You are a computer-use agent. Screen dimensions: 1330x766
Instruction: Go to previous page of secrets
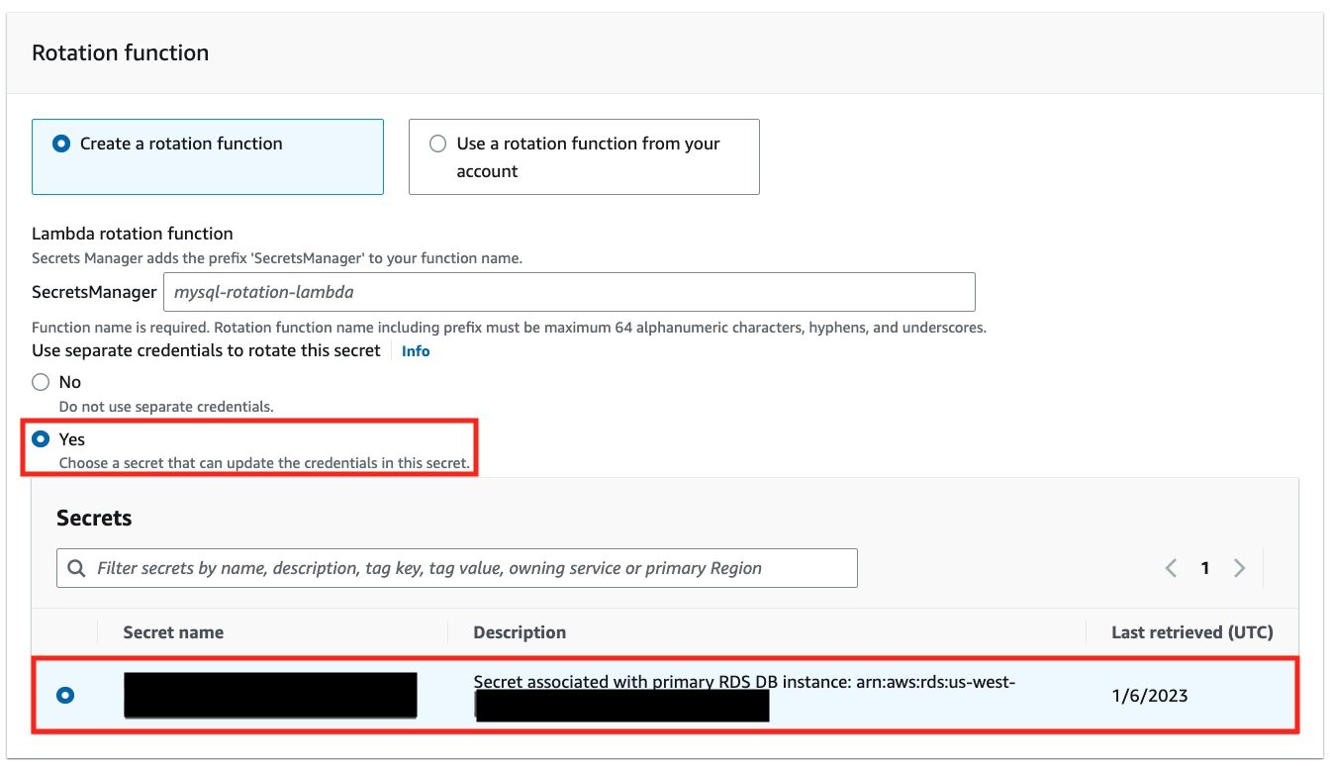coord(1171,568)
